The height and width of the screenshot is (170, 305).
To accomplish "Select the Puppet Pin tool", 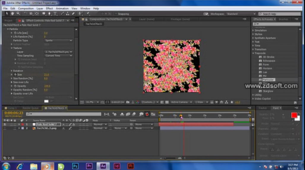I will tap(88, 14).
